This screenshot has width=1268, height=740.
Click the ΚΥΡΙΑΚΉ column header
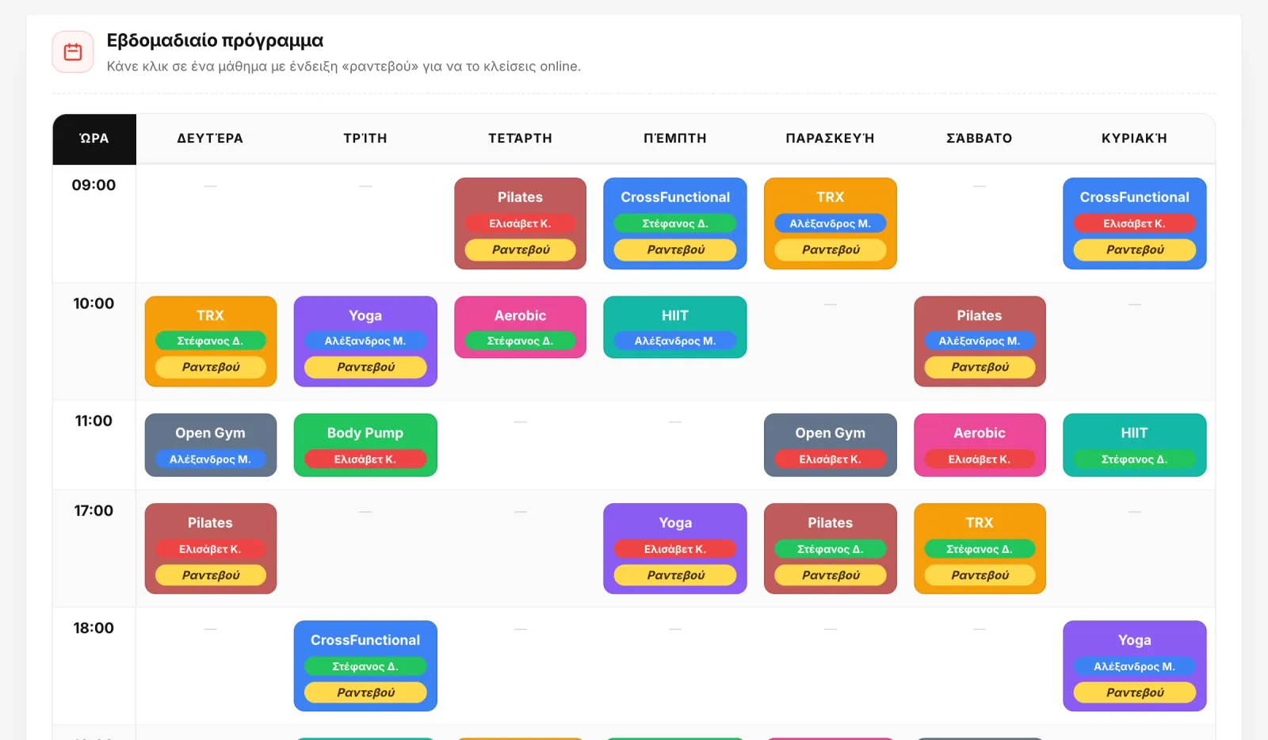(1135, 139)
